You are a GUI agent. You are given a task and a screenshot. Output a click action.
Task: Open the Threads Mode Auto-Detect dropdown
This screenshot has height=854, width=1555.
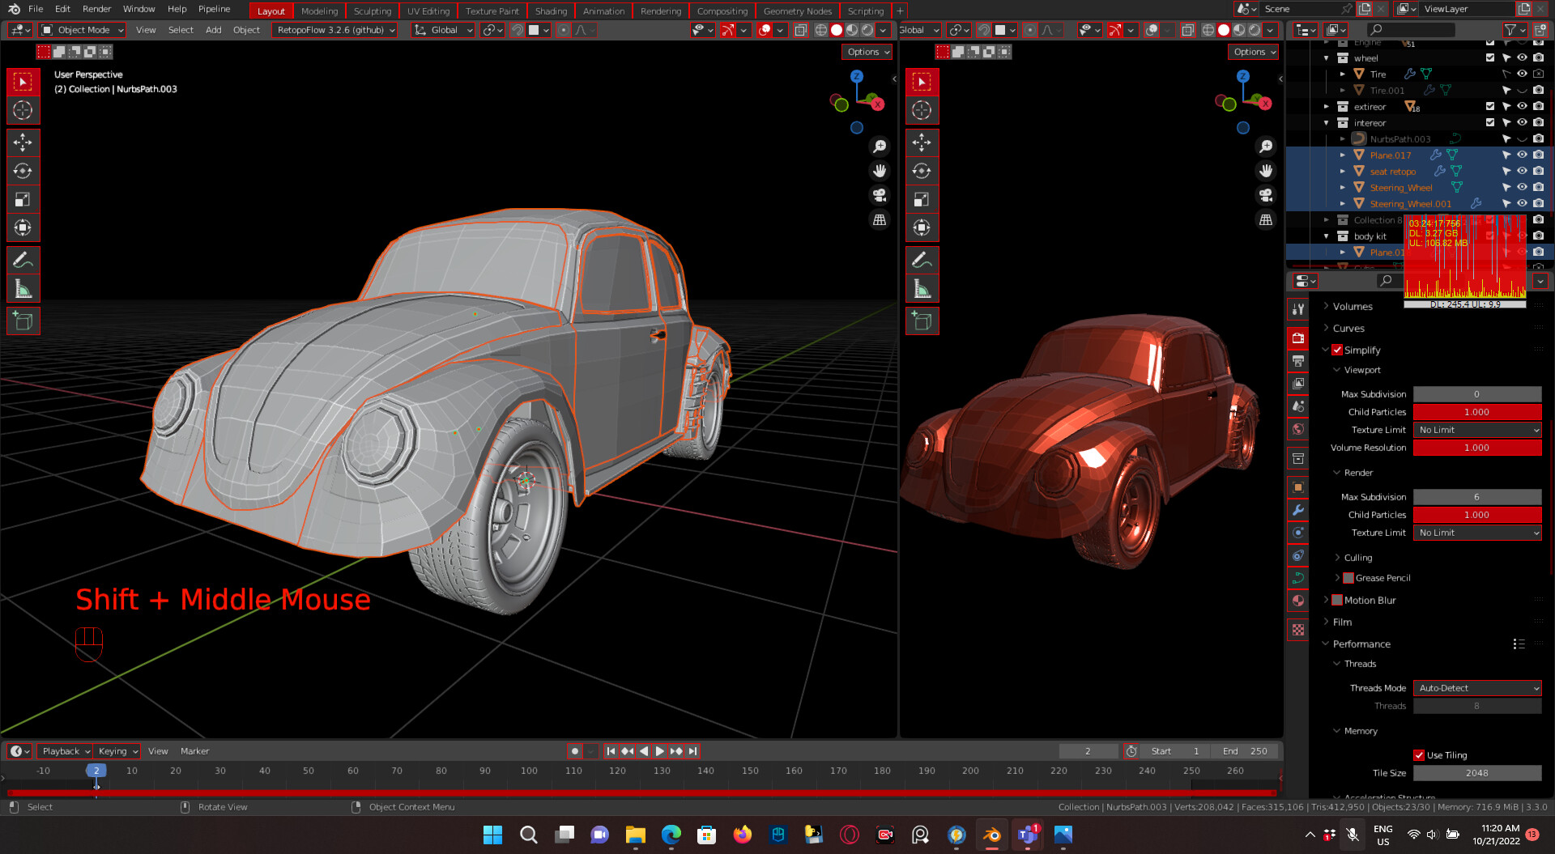point(1477,687)
